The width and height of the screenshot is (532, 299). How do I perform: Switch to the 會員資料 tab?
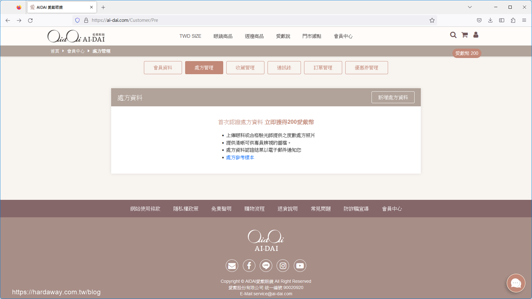pyautogui.click(x=163, y=68)
